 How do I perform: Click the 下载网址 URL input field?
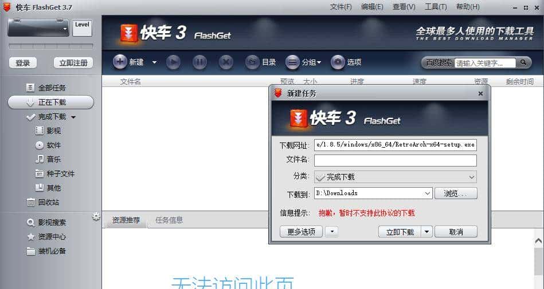pos(396,144)
